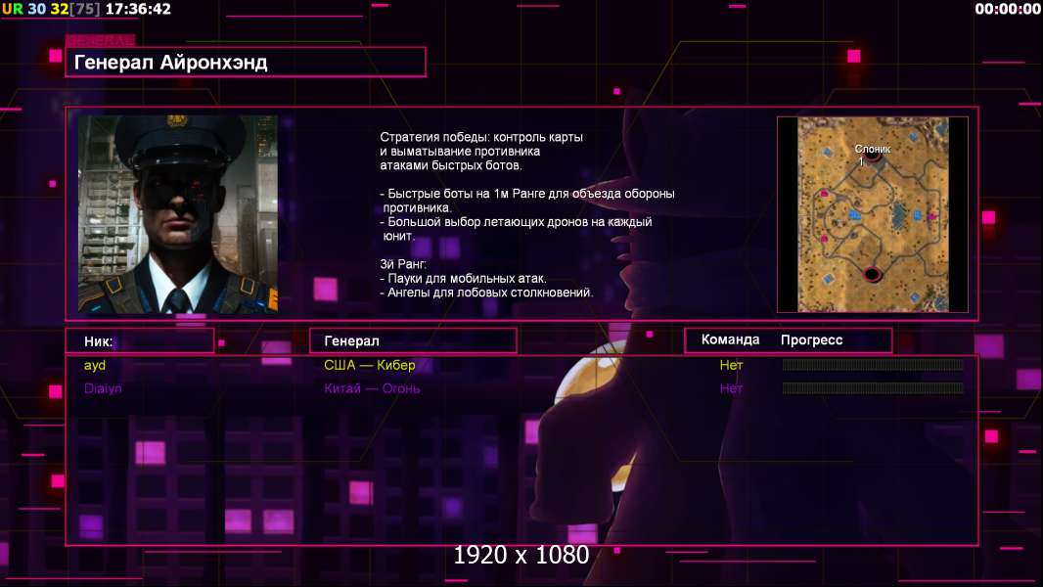Screen dimensions: 1043x587
Task: Click the loading progress bar for Dialyn
Action: (873, 387)
